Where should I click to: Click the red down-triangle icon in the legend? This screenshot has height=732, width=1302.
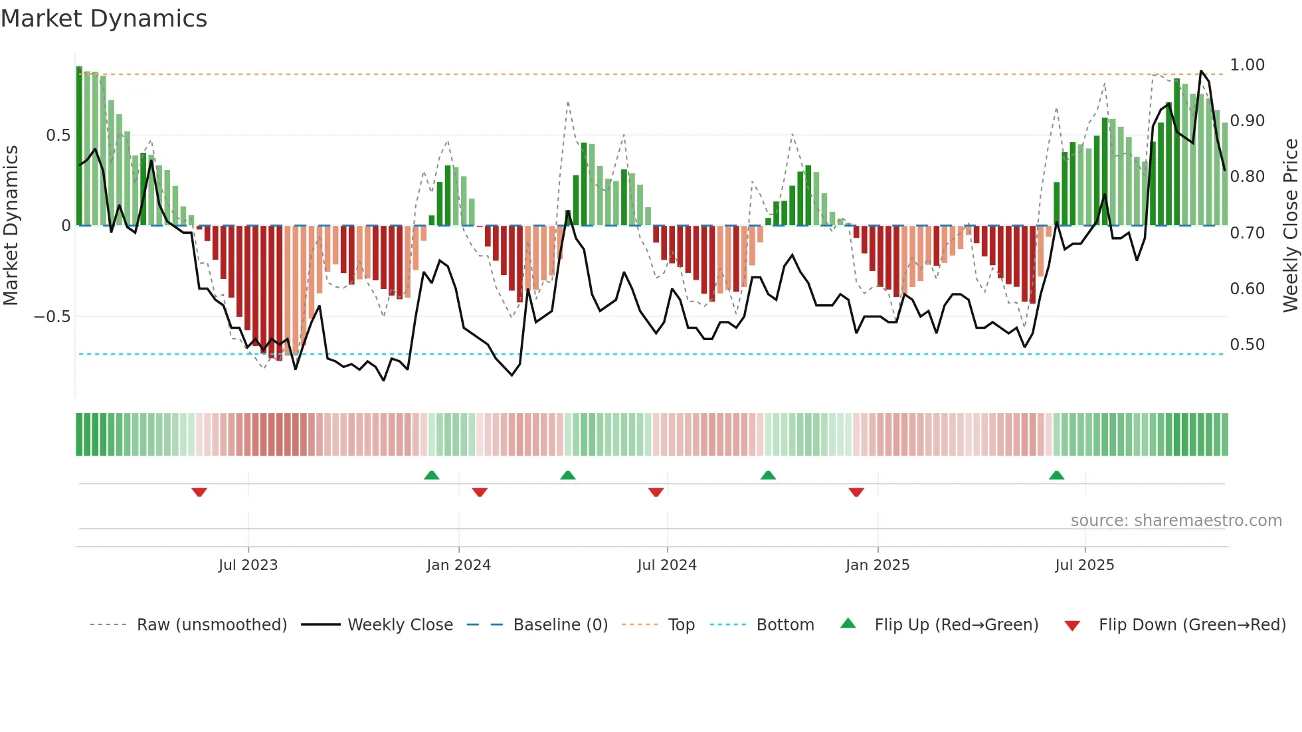pos(1072,626)
